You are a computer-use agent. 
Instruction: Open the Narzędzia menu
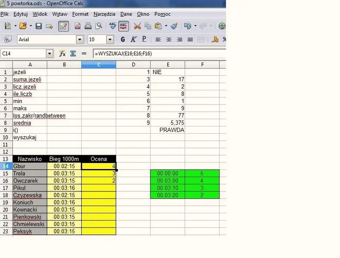(104, 14)
